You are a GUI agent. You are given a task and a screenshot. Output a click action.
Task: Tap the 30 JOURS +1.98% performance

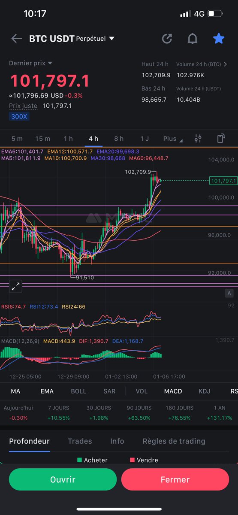click(99, 412)
